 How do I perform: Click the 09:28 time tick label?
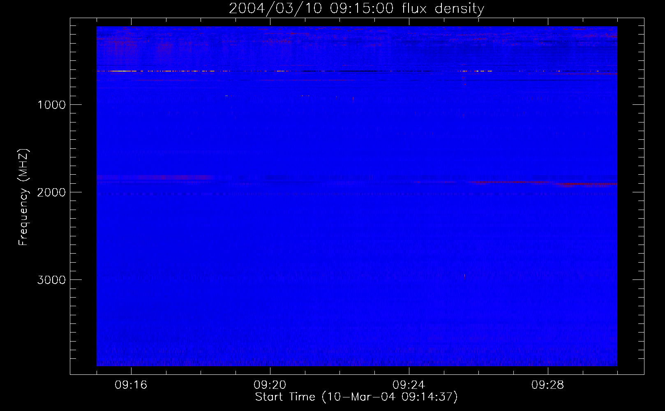548,385
